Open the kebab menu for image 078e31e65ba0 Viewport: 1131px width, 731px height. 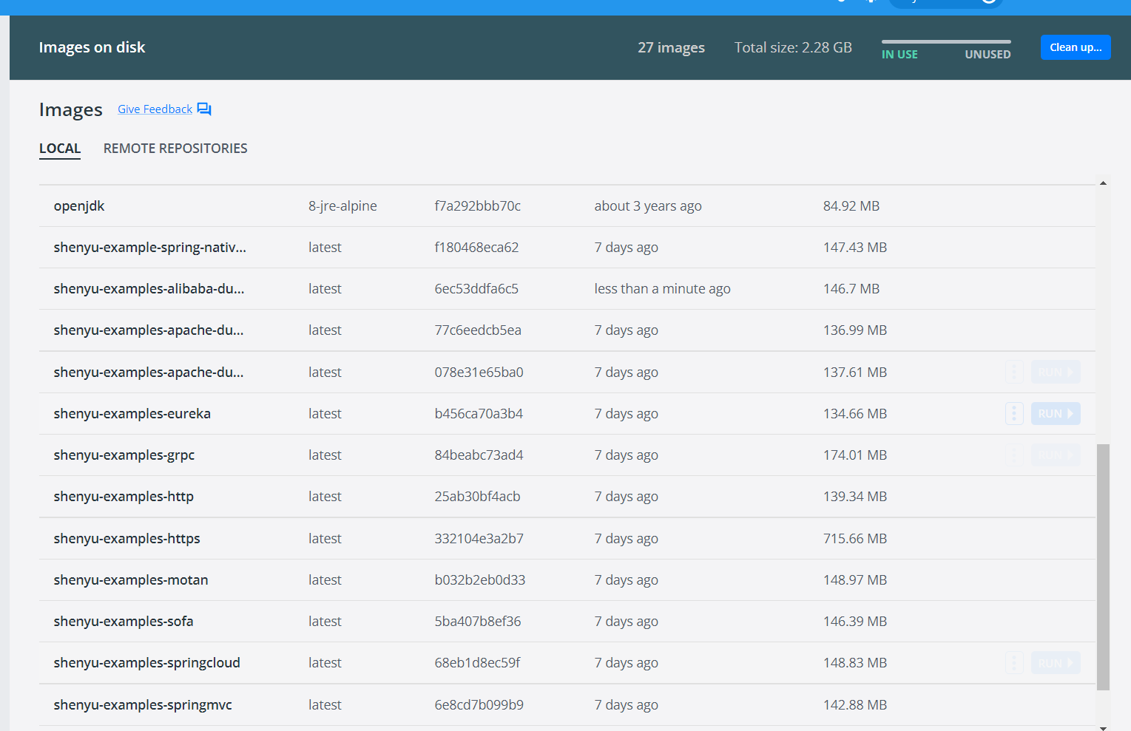coord(1014,373)
